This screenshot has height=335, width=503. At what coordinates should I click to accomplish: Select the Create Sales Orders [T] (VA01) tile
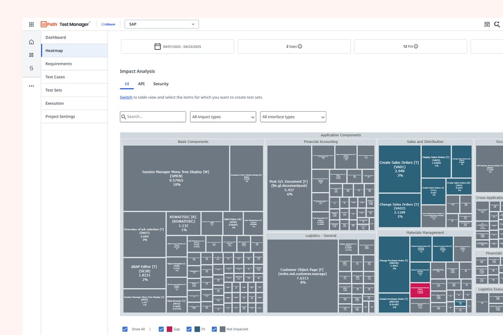[400, 169]
